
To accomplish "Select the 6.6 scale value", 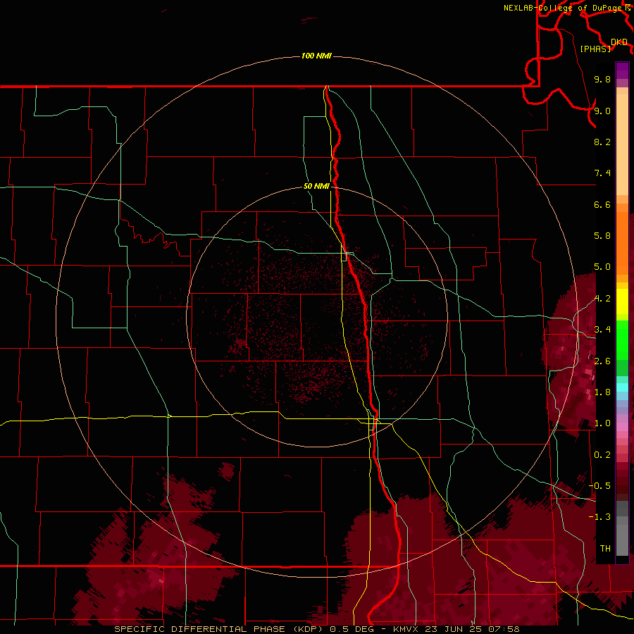I will [602, 204].
